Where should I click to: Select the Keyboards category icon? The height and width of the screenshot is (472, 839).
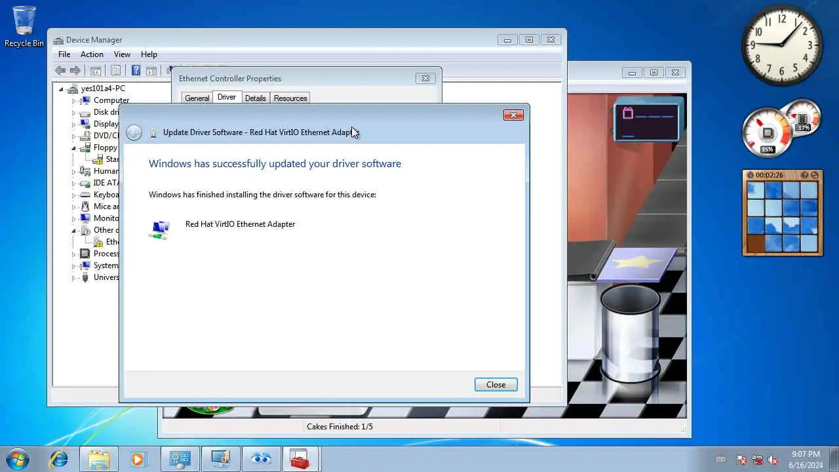85,195
